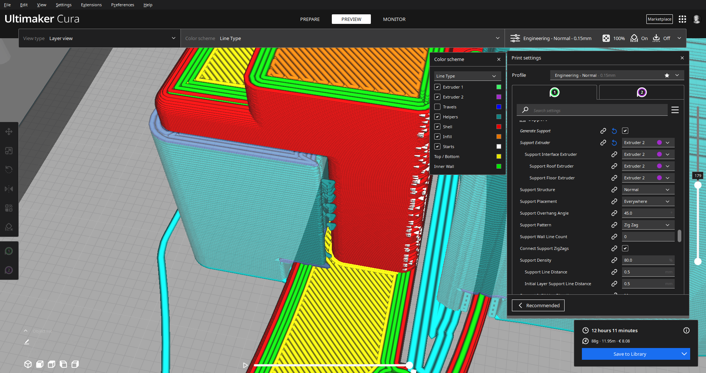706x373 pixels.
Task: Choose Extruder 2 button in left sidebar
Action: (x=9, y=270)
